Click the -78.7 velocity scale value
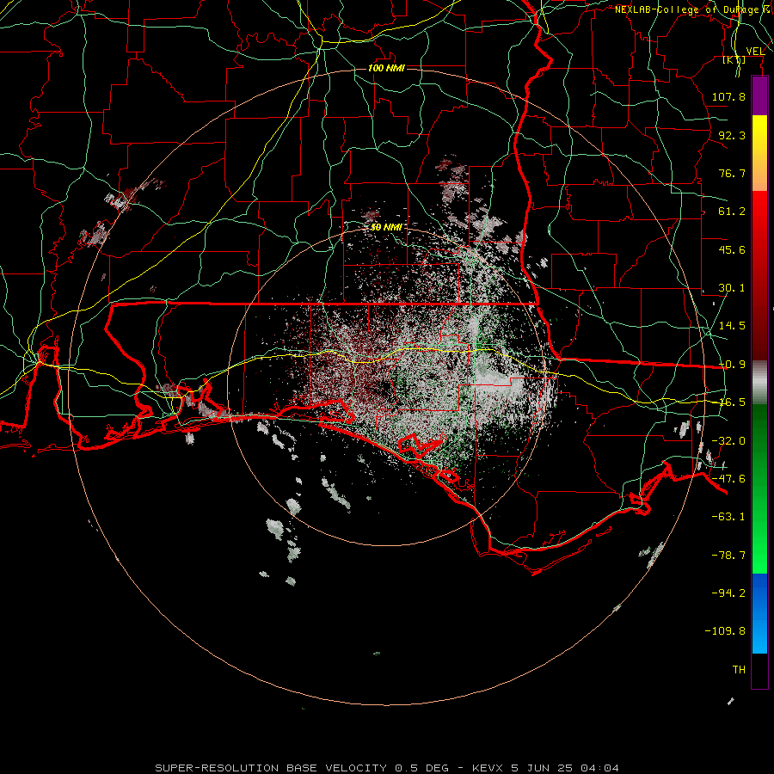 coord(728,556)
